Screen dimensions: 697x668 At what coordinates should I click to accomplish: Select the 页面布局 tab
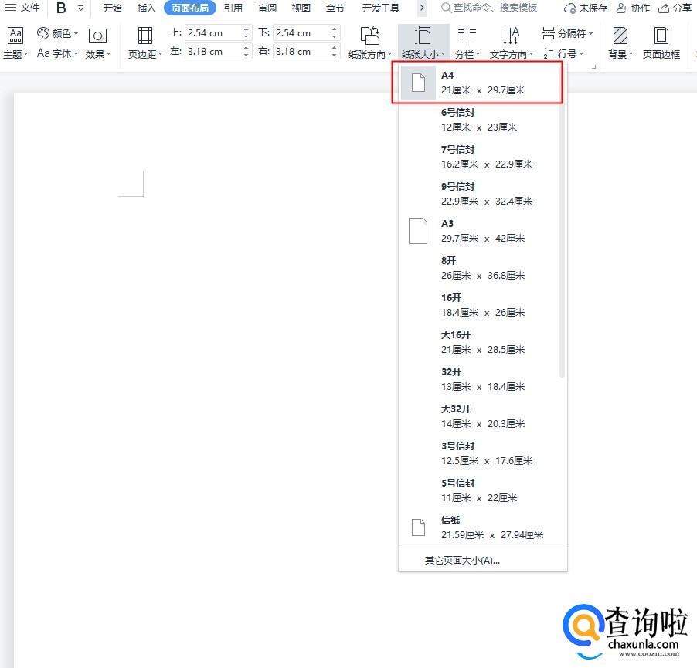190,8
